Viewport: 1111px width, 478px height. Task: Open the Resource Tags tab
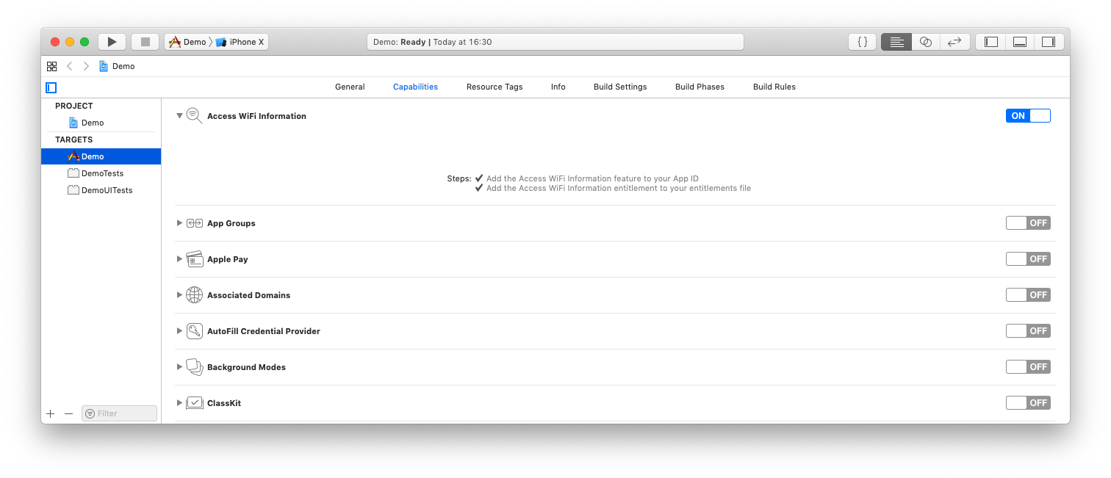click(x=495, y=87)
